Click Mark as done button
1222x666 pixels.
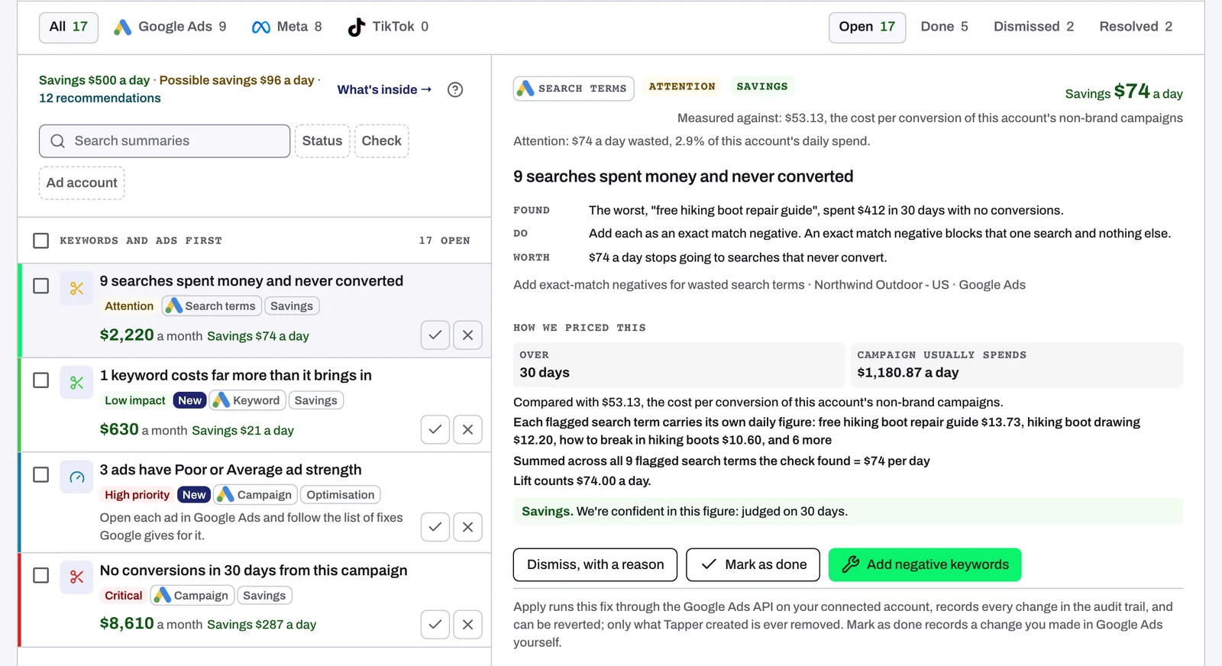tap(753, 564)
